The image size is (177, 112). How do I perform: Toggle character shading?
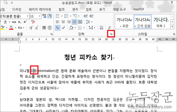coord(44,28)
